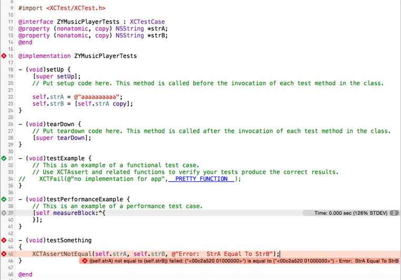The image size is (401, 280).
Task: Open the '2' count badge on performance result
Action: click(394, 213)
